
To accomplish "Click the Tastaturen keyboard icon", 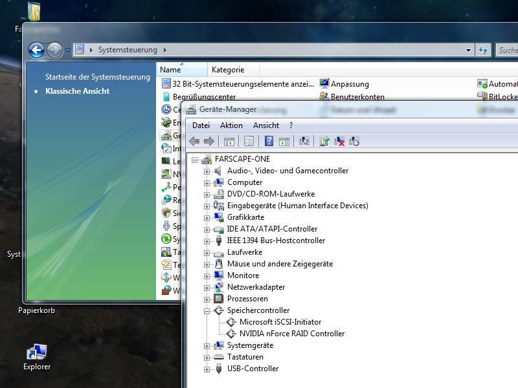I will [218, 357].
